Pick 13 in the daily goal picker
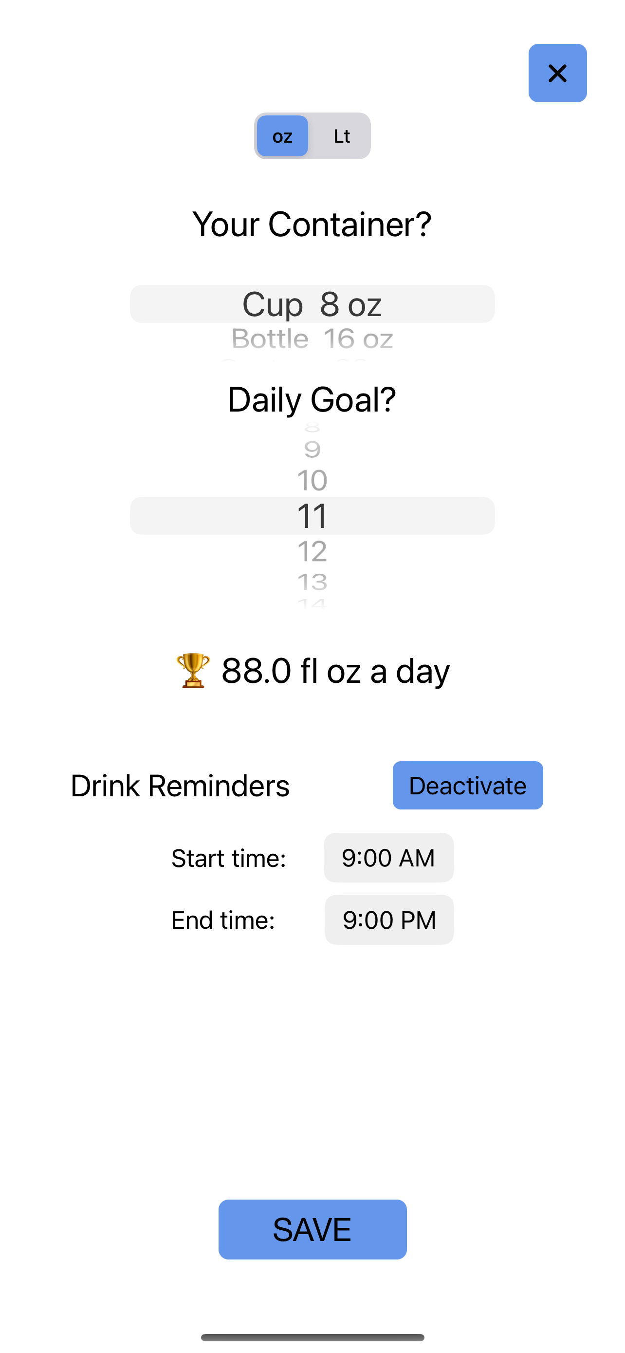This screenshot has width=625, height=1353. tap(312, 582)
